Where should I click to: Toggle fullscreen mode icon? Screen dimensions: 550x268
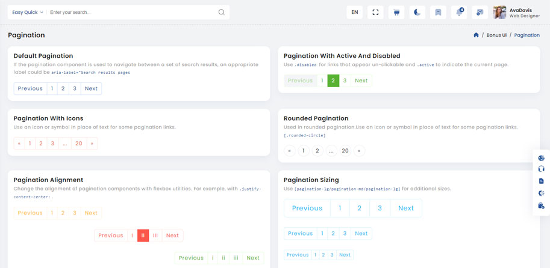(x=375, y=12)
